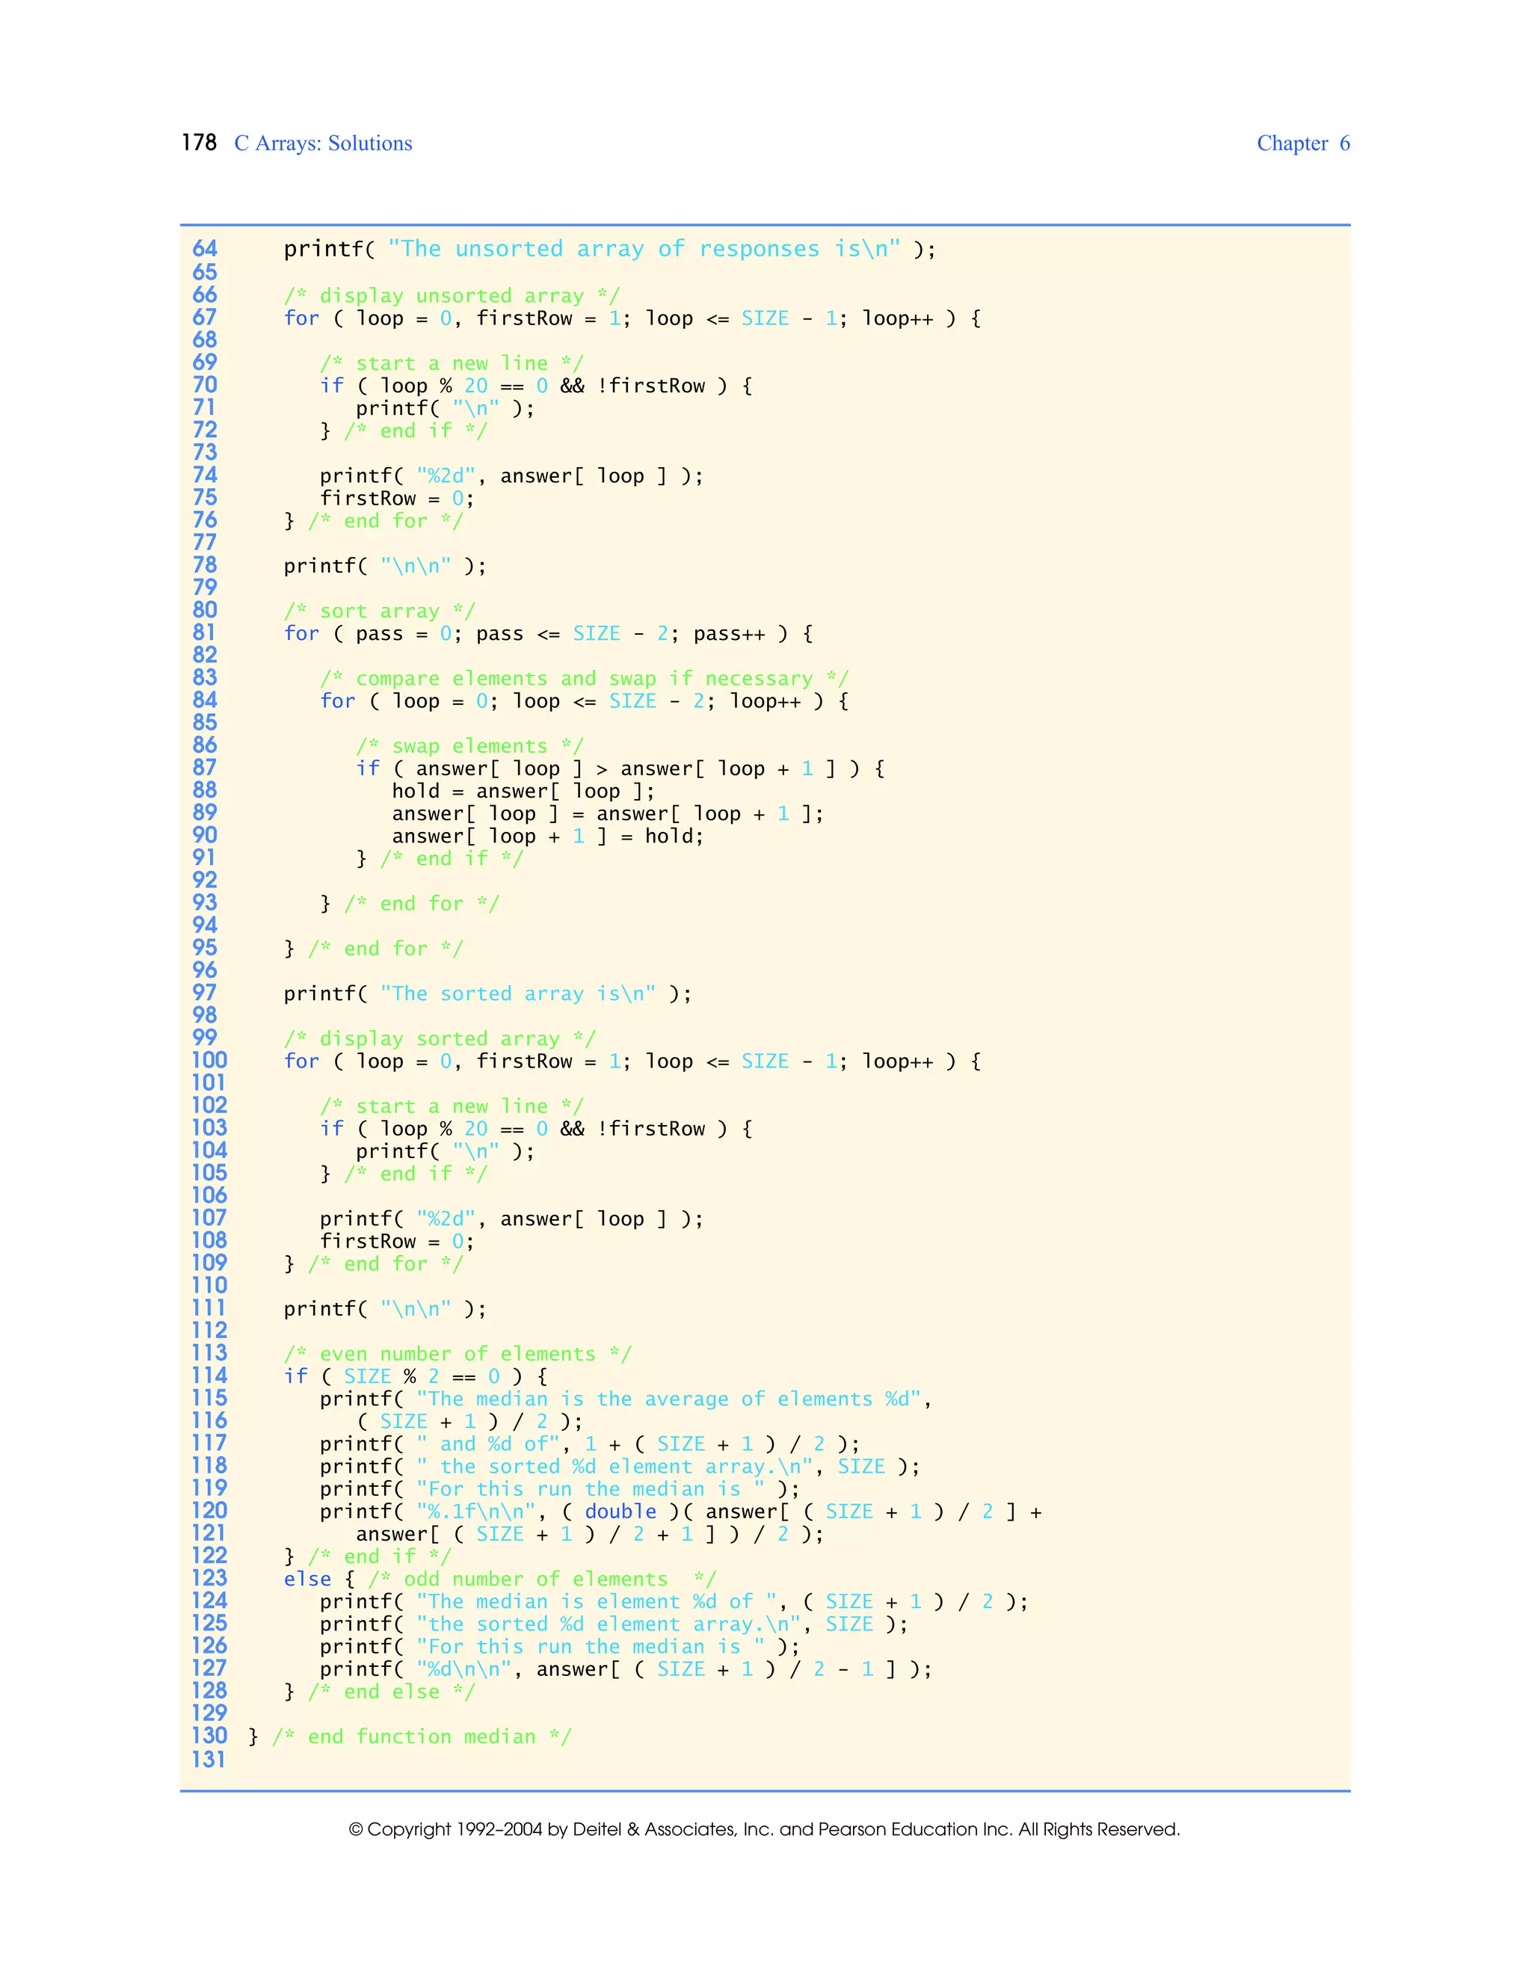
Task: Click line number 64
Action: pos(205,248)
